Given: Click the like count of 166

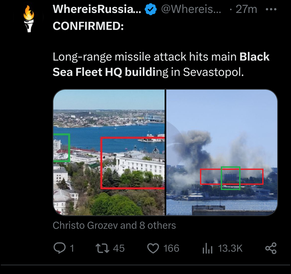Looking at the screenshot, I should (x=171, y=248).
